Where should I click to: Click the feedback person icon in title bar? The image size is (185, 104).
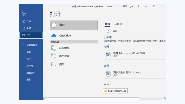(x=132, y=7)
